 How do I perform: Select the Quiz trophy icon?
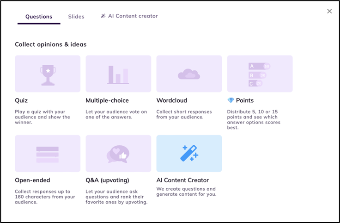point(48,74)
